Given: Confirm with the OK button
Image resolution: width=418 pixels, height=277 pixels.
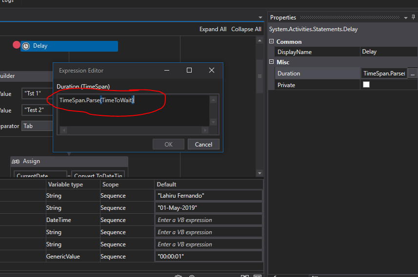Looking at the screenshot, I should point(168,144).
